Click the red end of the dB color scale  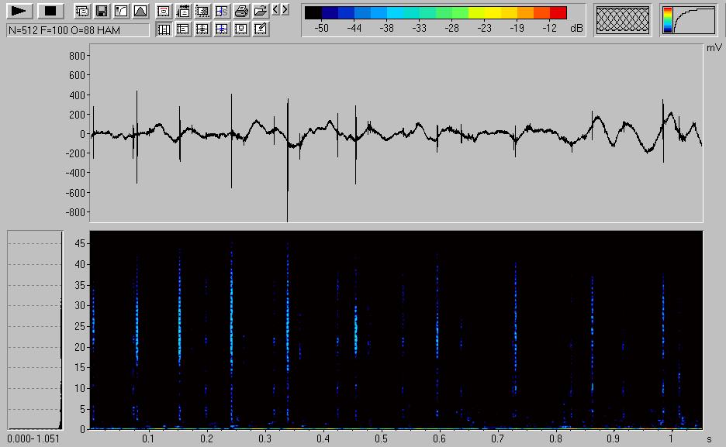(x=558, y=12)
